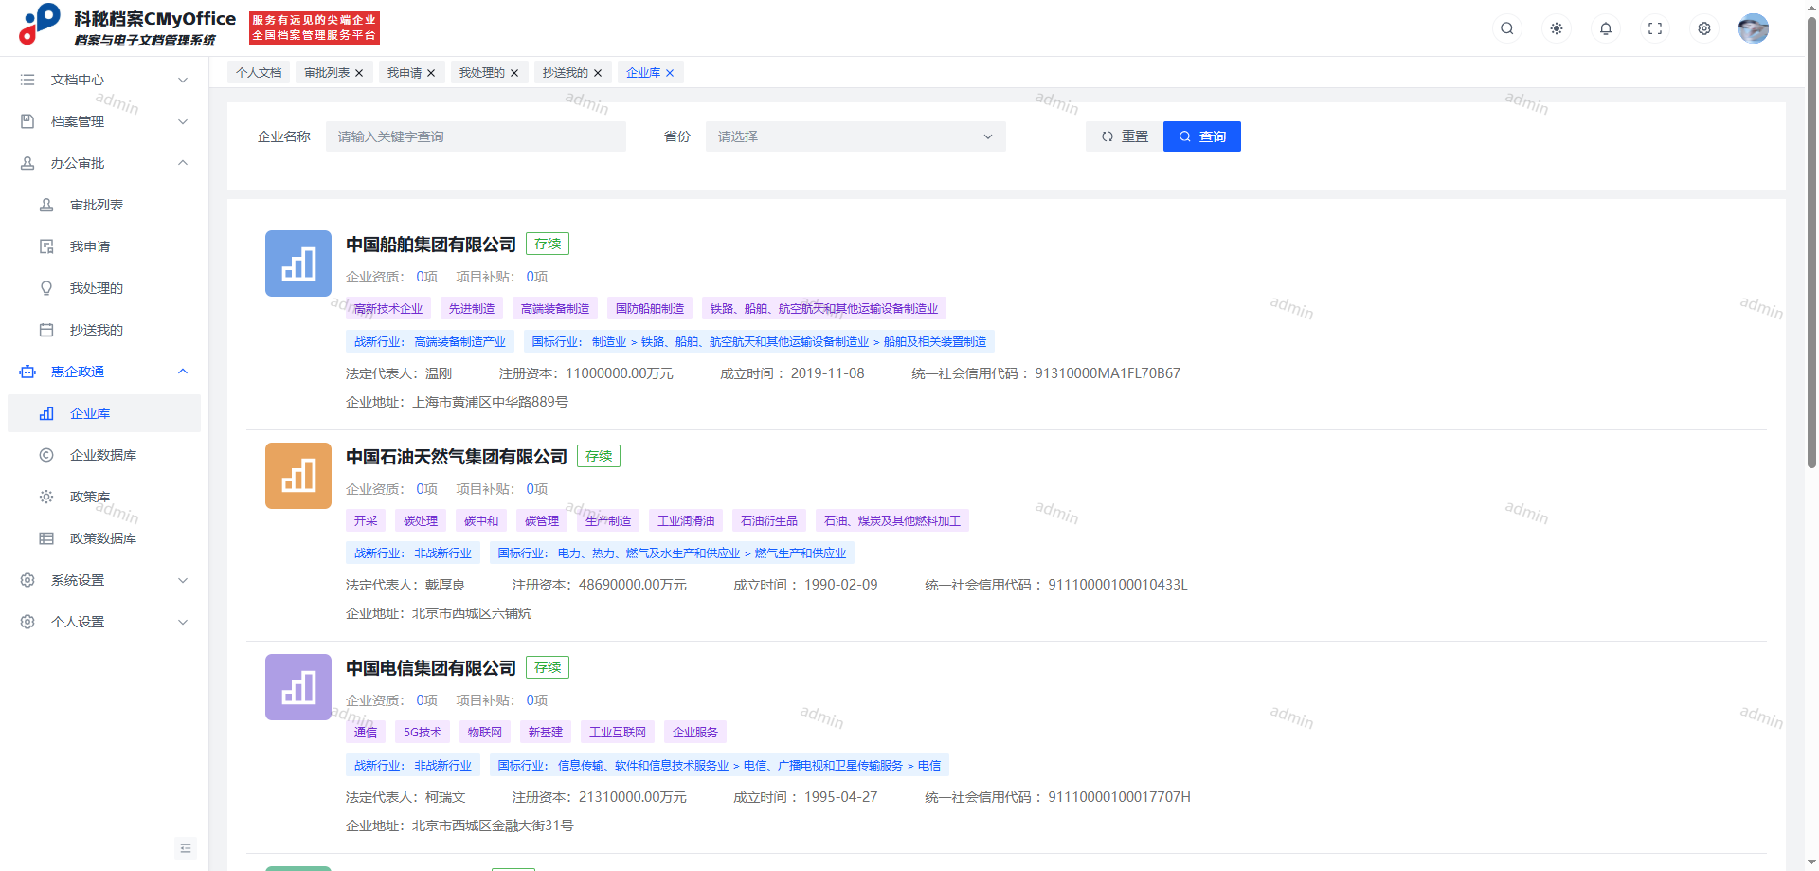
Task: Click the 系统设置 gear icon
Action: tap(27, 580)
